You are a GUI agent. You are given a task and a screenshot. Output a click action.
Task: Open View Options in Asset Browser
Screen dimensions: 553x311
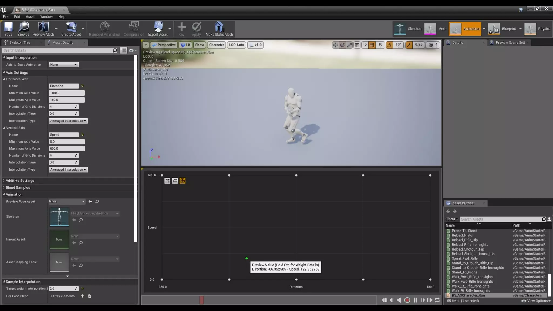536,301
